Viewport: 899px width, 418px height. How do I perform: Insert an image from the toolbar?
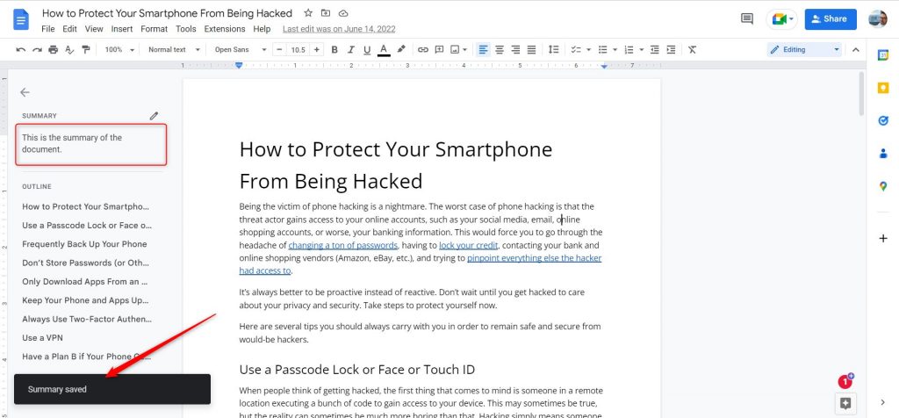[456, 50]
